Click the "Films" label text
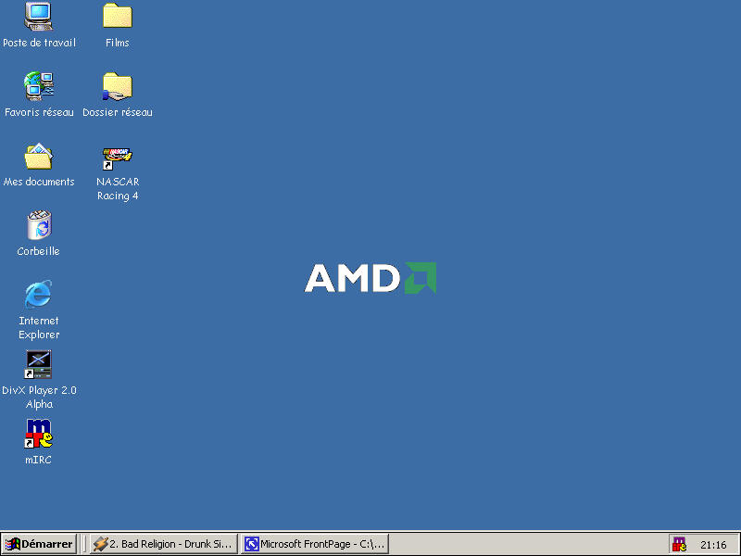Viewport: 741px width, 556px height. 118,43
